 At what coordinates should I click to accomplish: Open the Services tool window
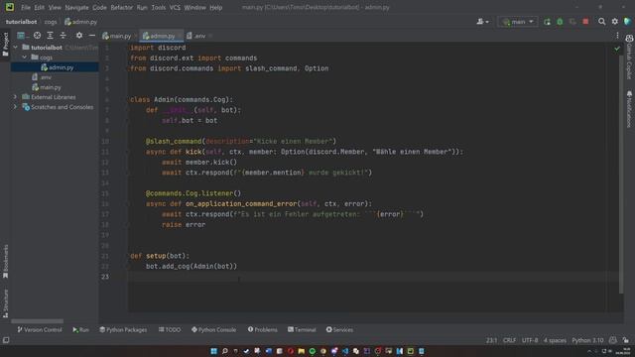pyautogui.click(x=339, y=330)
